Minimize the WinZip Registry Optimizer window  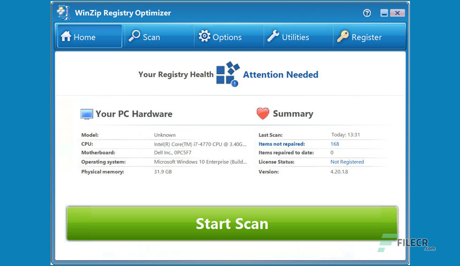384,13
